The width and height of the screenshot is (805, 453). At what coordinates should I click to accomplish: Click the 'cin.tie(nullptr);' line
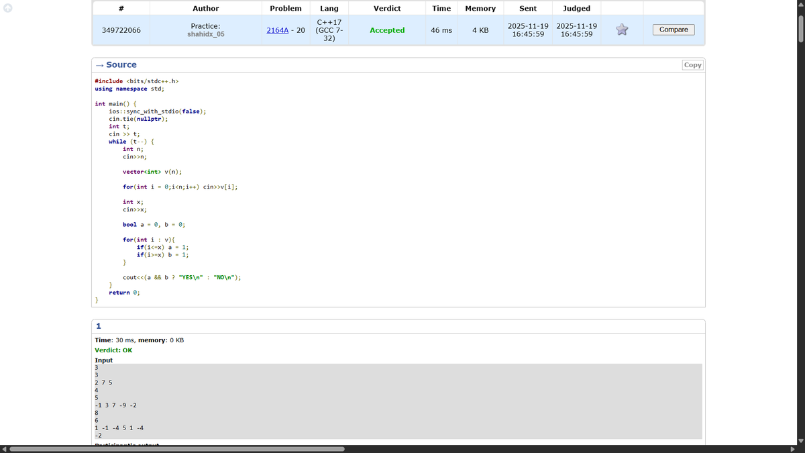coord(138,119)
